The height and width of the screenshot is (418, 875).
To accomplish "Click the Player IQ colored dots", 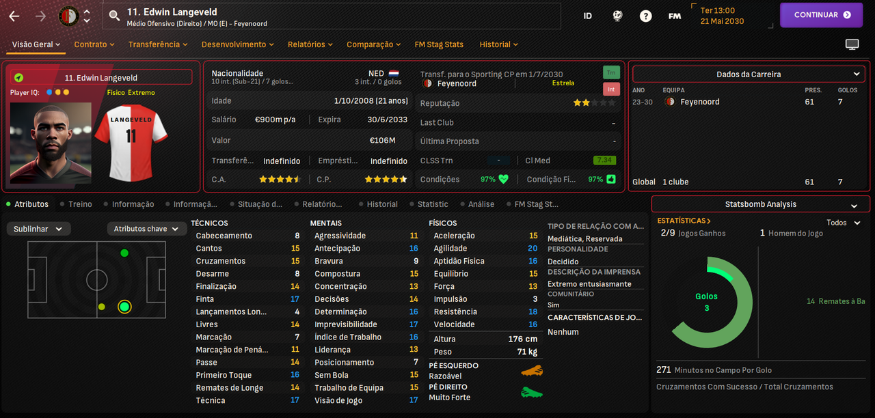I will (57, 92).
